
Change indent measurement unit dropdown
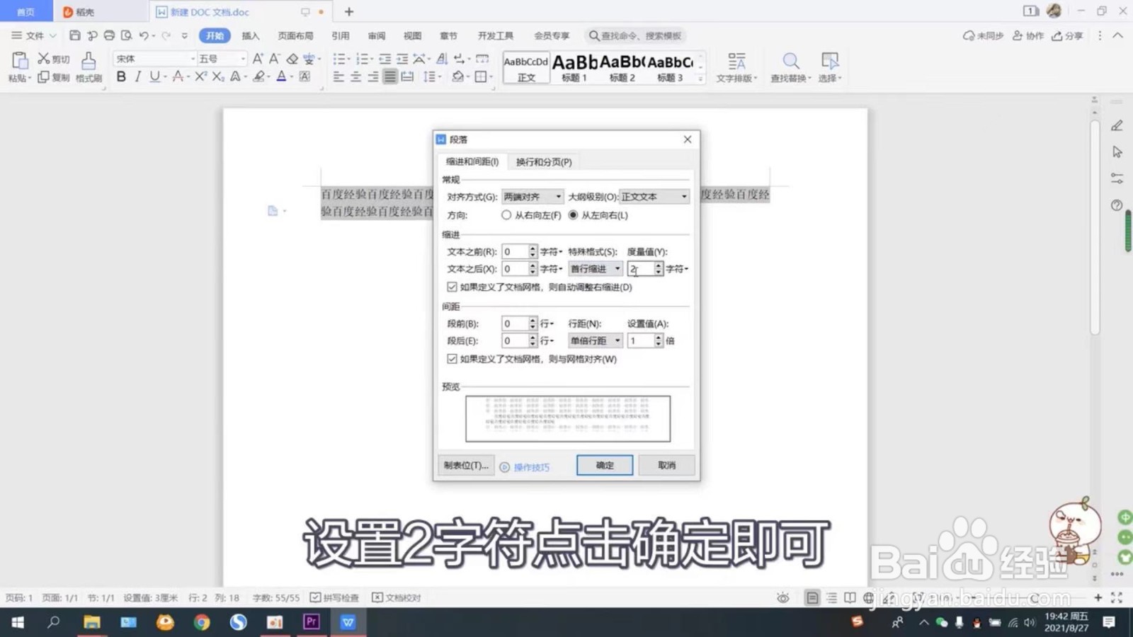pyautogui.click(x=678, y=269)
